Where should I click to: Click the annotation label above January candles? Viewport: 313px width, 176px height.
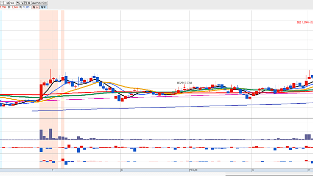[x=184, y=83]
